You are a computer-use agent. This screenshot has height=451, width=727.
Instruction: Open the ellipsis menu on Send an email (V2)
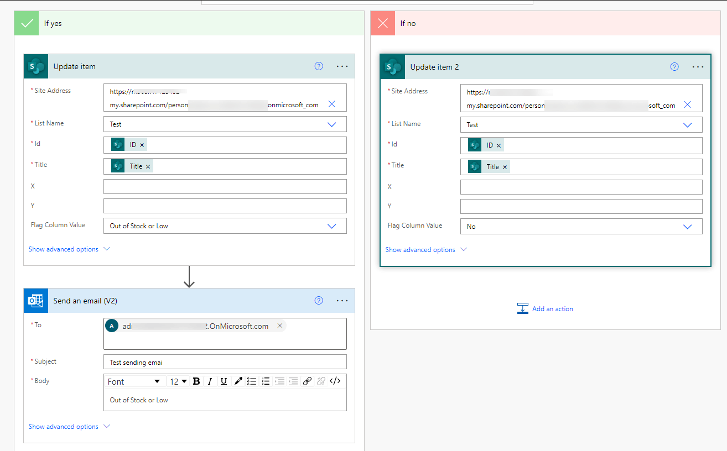[342, 300]
